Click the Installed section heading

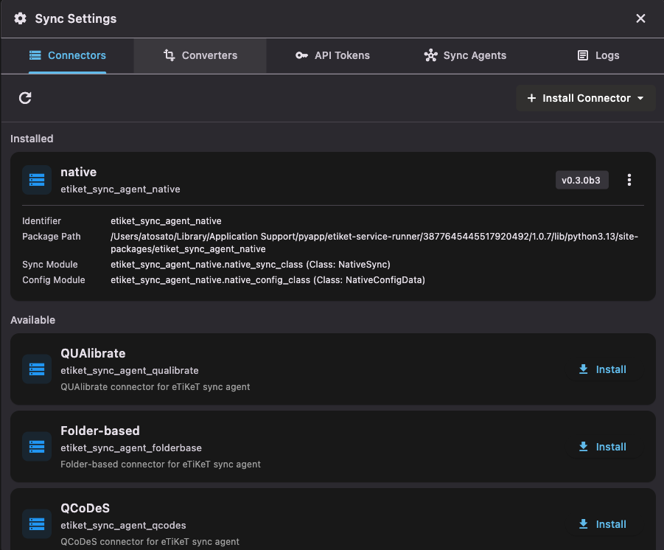pos(32,139)
